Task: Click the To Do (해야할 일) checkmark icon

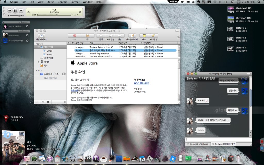Action: tap(153, 36)
